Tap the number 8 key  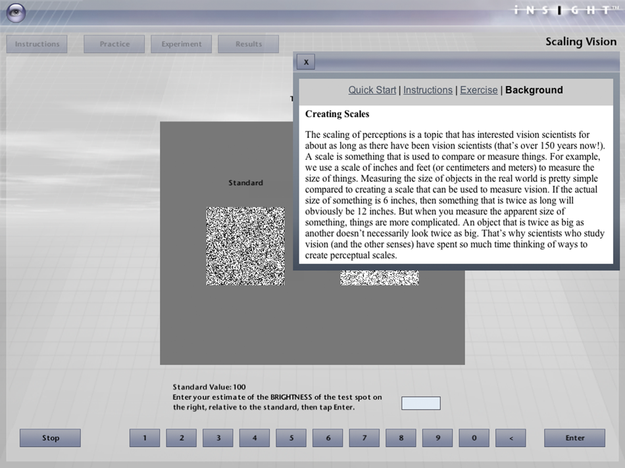pyautogui.click(x=401, y=438)
